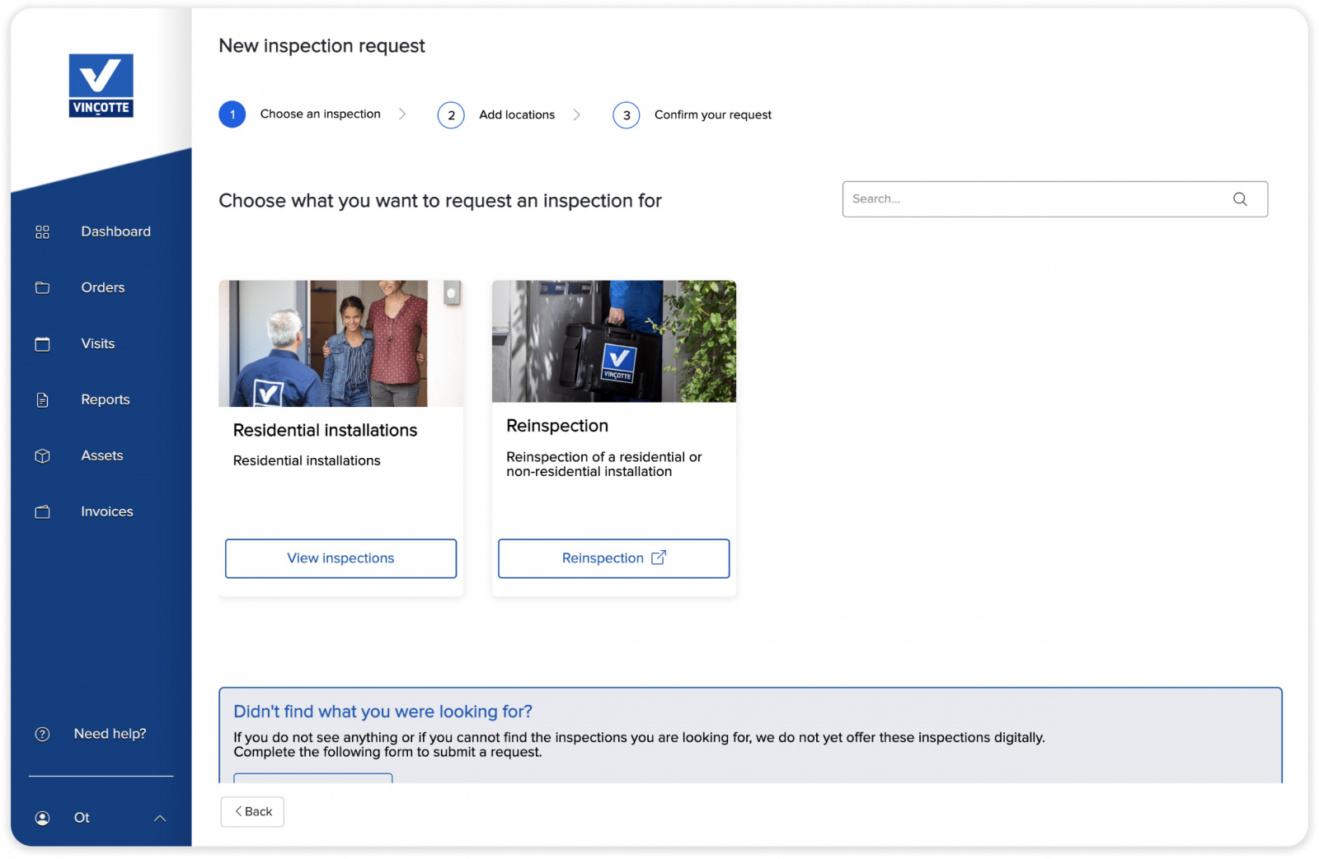Select Dashboard in the sidebar navigation

[115, 231]
